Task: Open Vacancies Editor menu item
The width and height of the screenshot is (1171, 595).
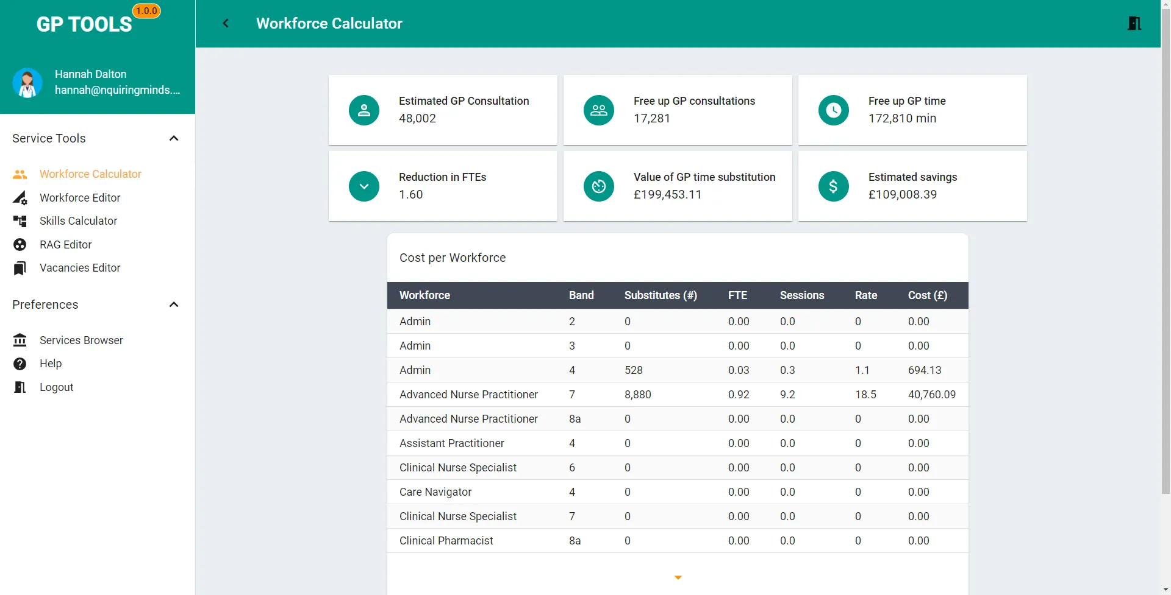Action: tap(80, 268)
